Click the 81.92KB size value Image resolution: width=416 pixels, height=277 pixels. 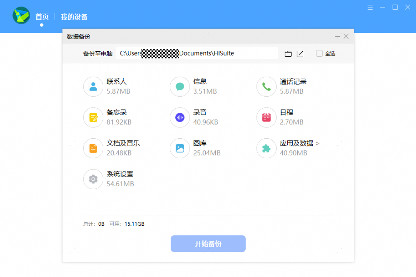pos(119,122)
